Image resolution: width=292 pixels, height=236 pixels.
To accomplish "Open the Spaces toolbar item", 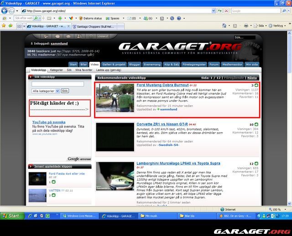I will coord(113,18).
